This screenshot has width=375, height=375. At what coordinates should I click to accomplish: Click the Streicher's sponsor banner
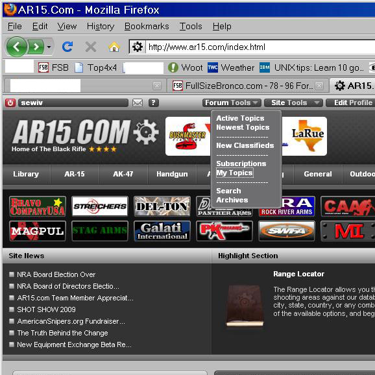tap(100, 206)
